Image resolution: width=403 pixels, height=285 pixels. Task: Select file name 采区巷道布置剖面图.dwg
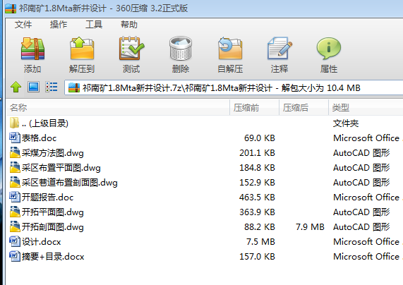[70, 183]
